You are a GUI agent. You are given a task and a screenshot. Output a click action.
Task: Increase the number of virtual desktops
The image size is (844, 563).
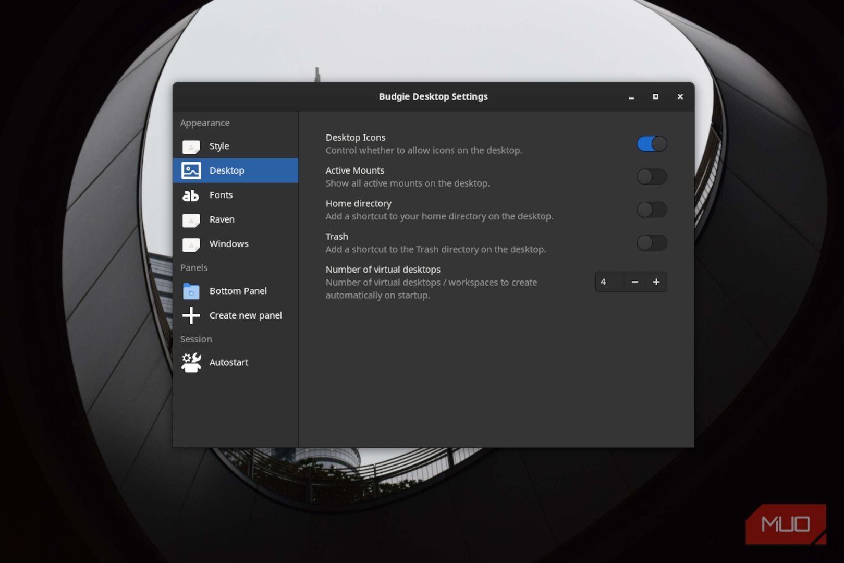(x=656, y=282)
